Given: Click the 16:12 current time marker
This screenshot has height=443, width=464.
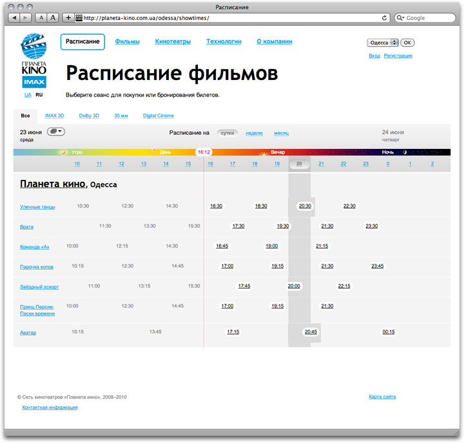Looking at the screenshot, I should [204, 152].
